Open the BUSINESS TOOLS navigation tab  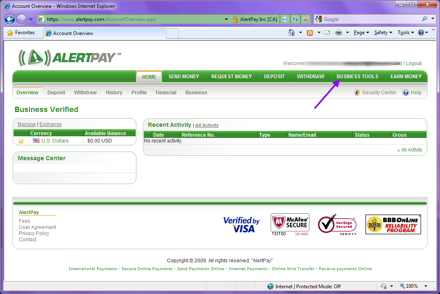coord(357,77)
